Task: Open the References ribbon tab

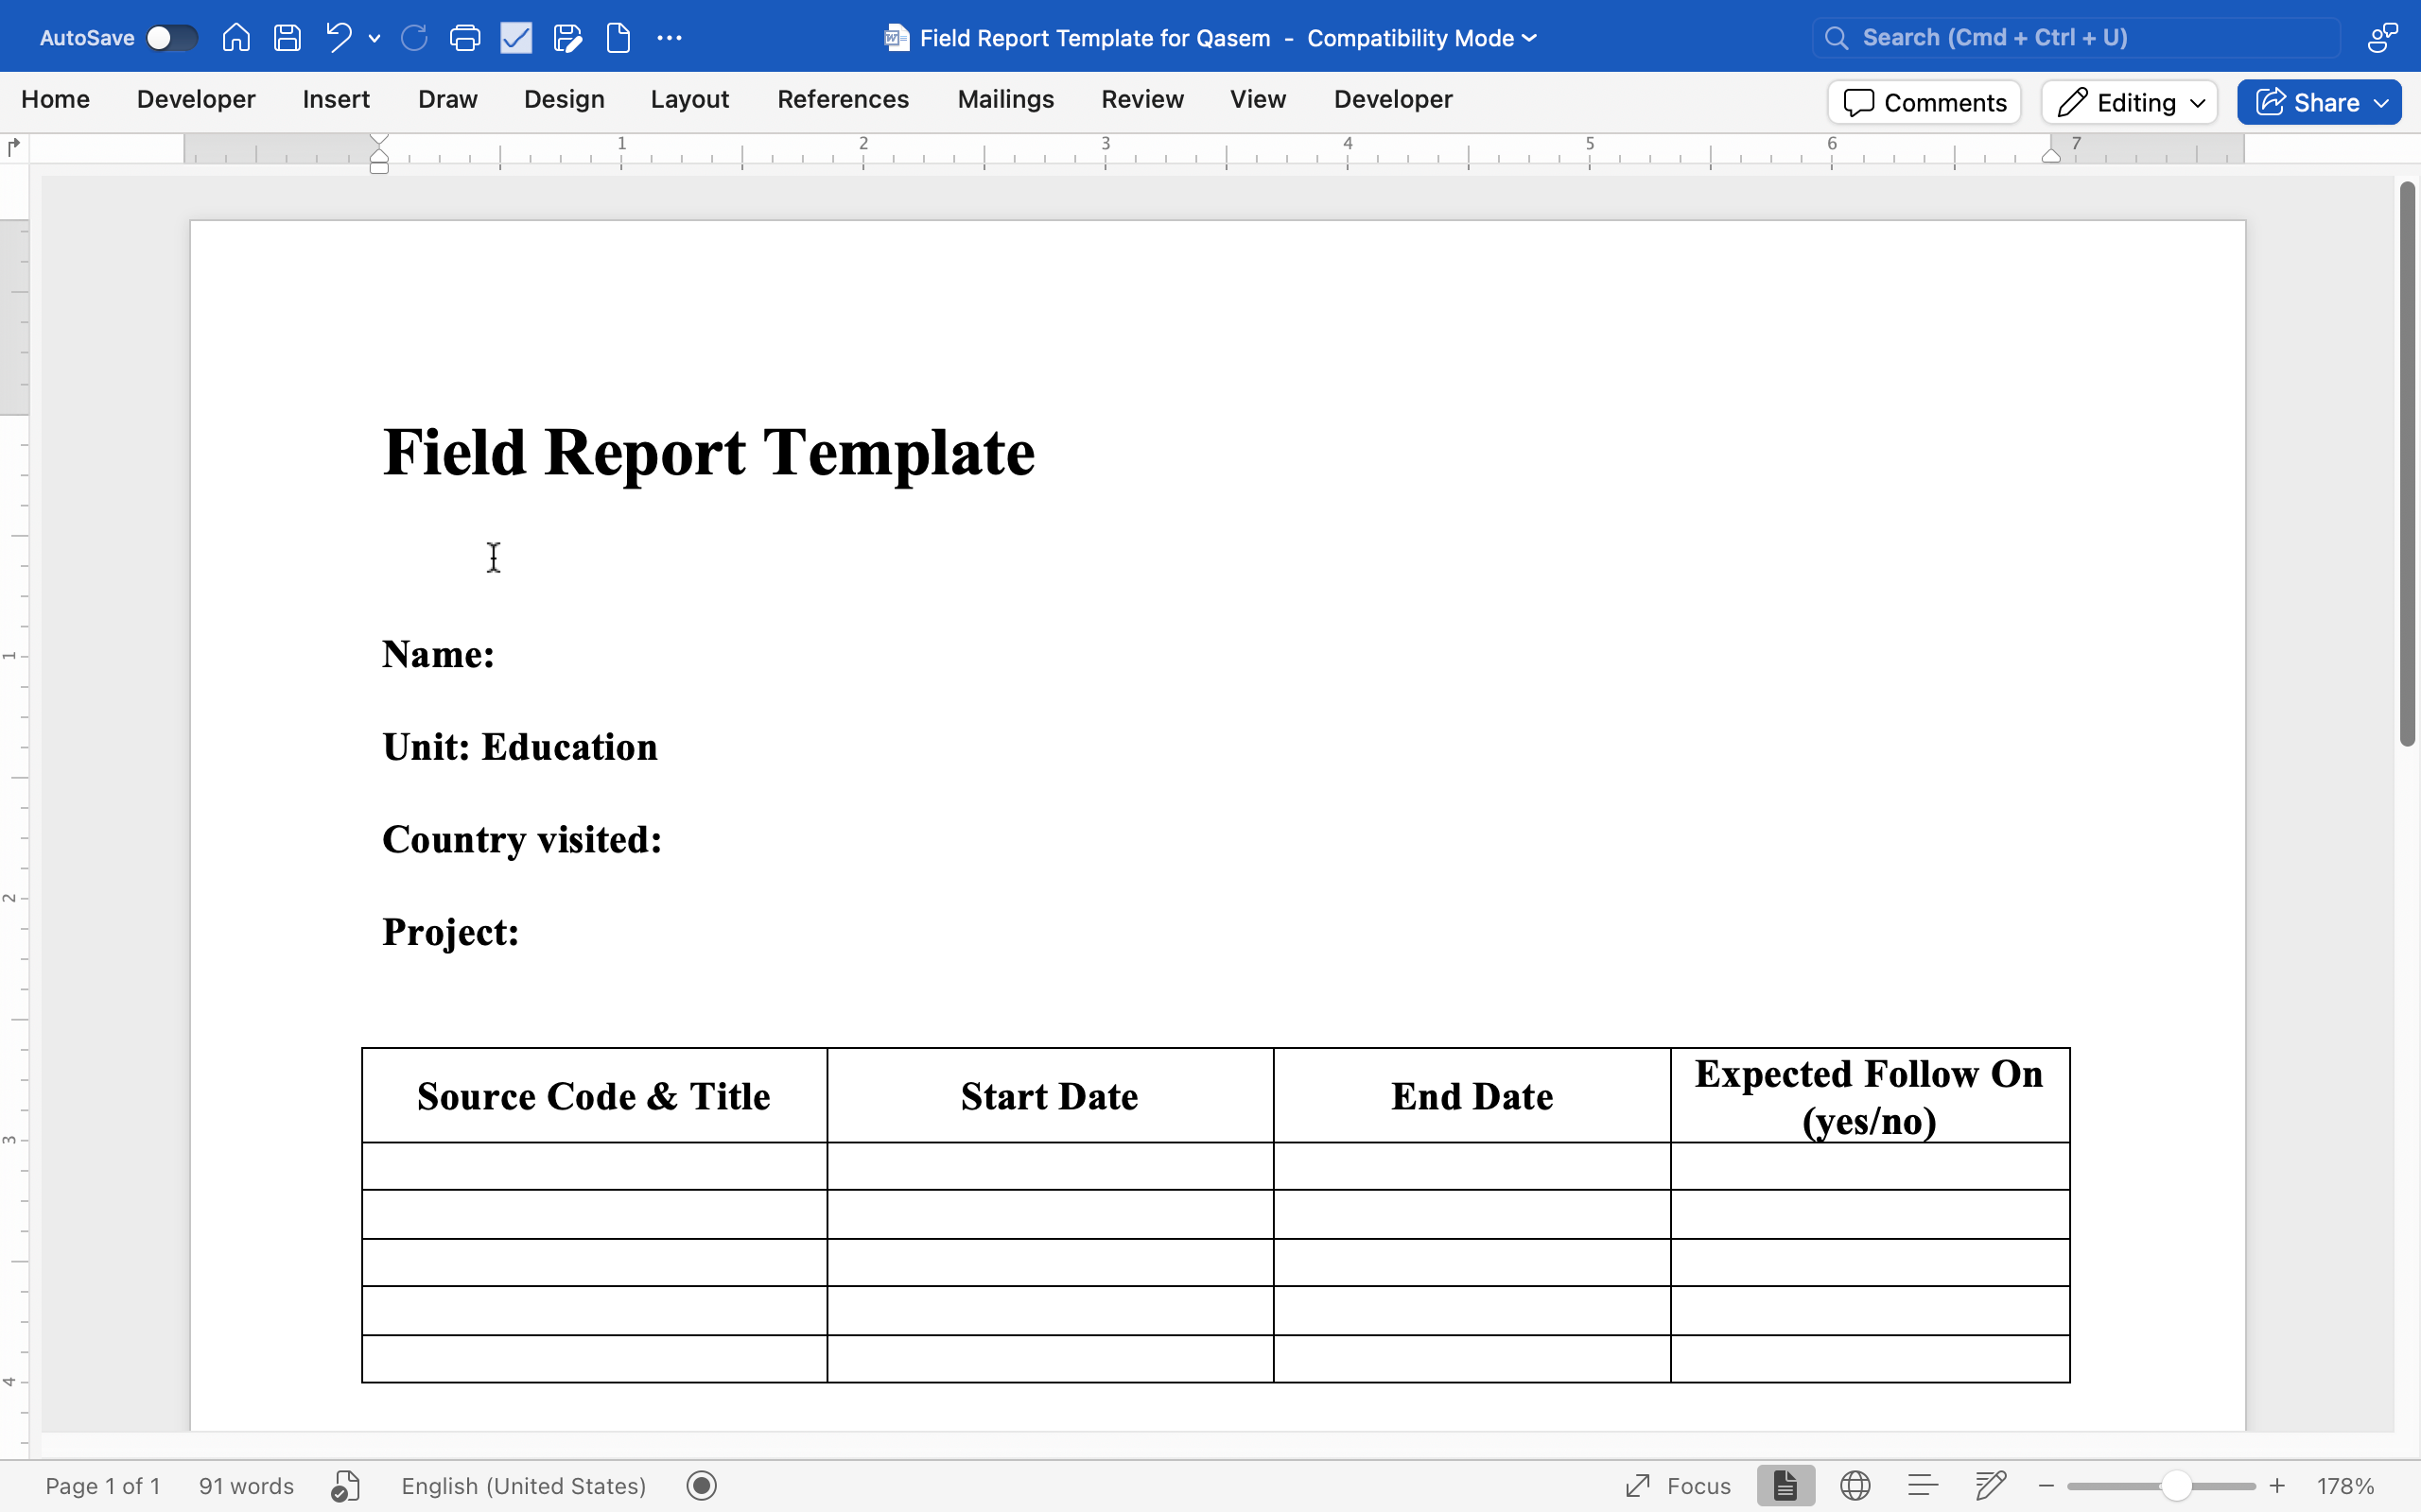Action: pos(843,99)
